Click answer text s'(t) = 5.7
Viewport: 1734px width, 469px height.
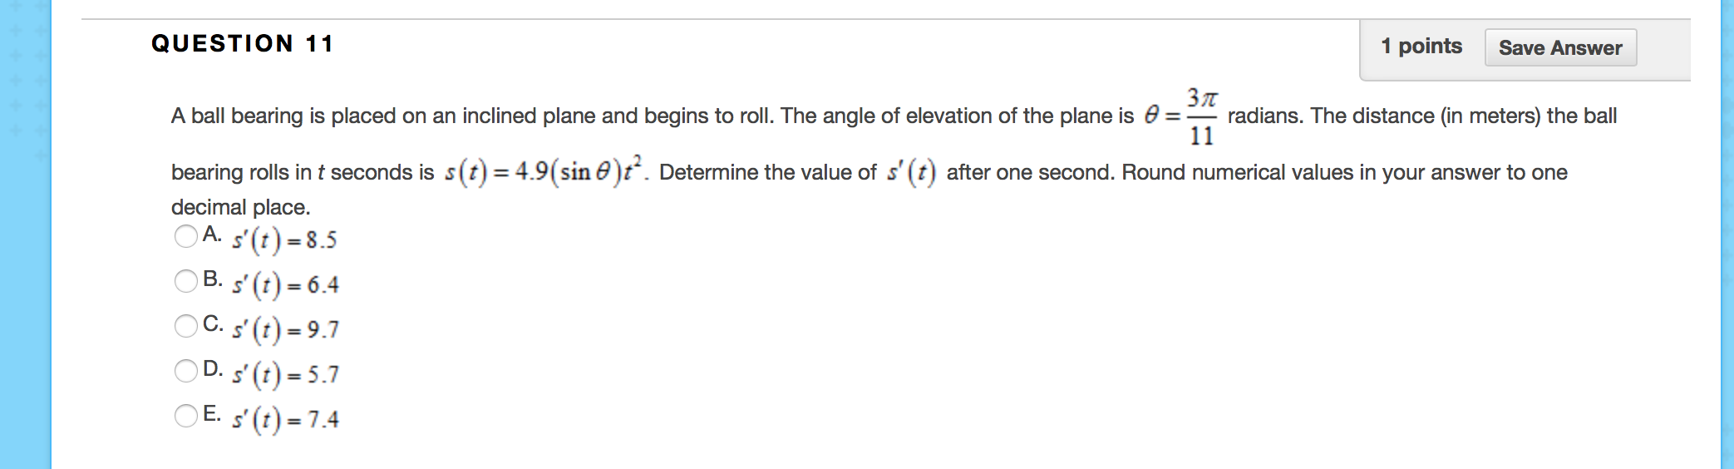[x=285, y=375]
